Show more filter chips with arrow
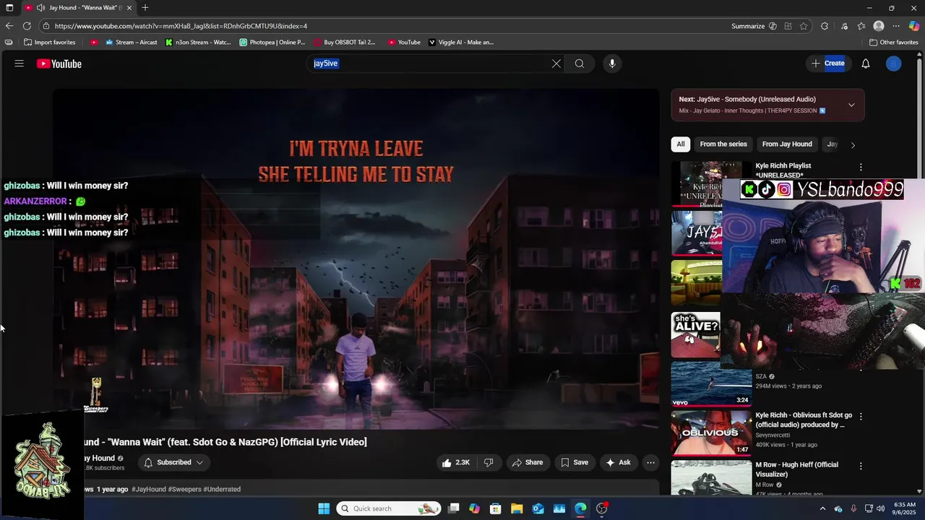 [x=853, y=144]
